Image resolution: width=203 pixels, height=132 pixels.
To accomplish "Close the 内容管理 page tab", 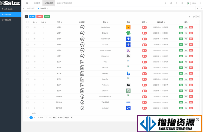I will [47, 8].
